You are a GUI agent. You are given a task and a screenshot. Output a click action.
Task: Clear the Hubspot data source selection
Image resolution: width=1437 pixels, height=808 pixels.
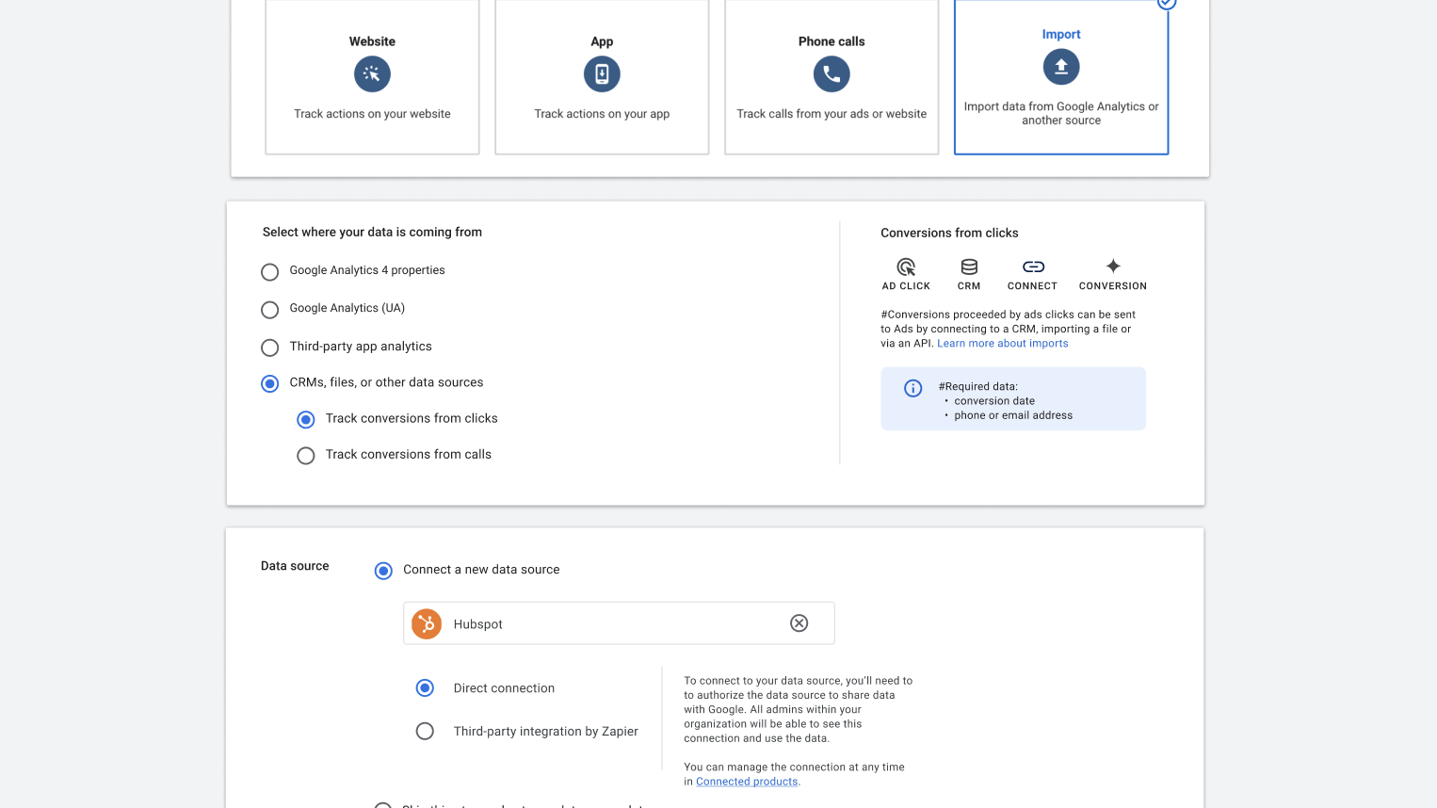click(x=799, y=623)
